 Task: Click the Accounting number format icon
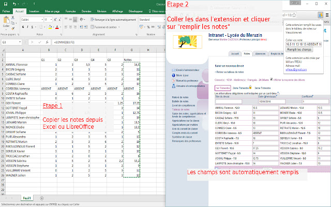[x=141, y=27]
